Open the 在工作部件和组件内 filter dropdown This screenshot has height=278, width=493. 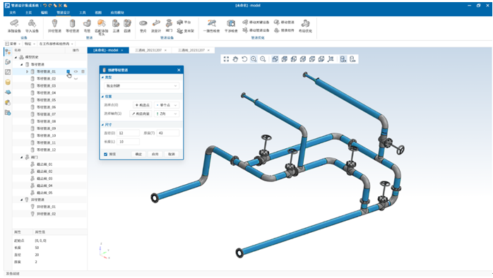pos(56,44)
